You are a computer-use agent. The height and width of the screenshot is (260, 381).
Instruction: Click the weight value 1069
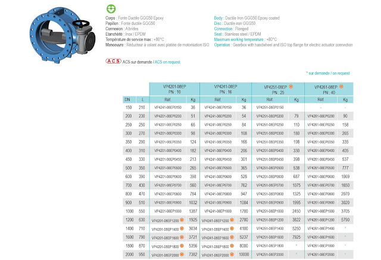[345, 177]
